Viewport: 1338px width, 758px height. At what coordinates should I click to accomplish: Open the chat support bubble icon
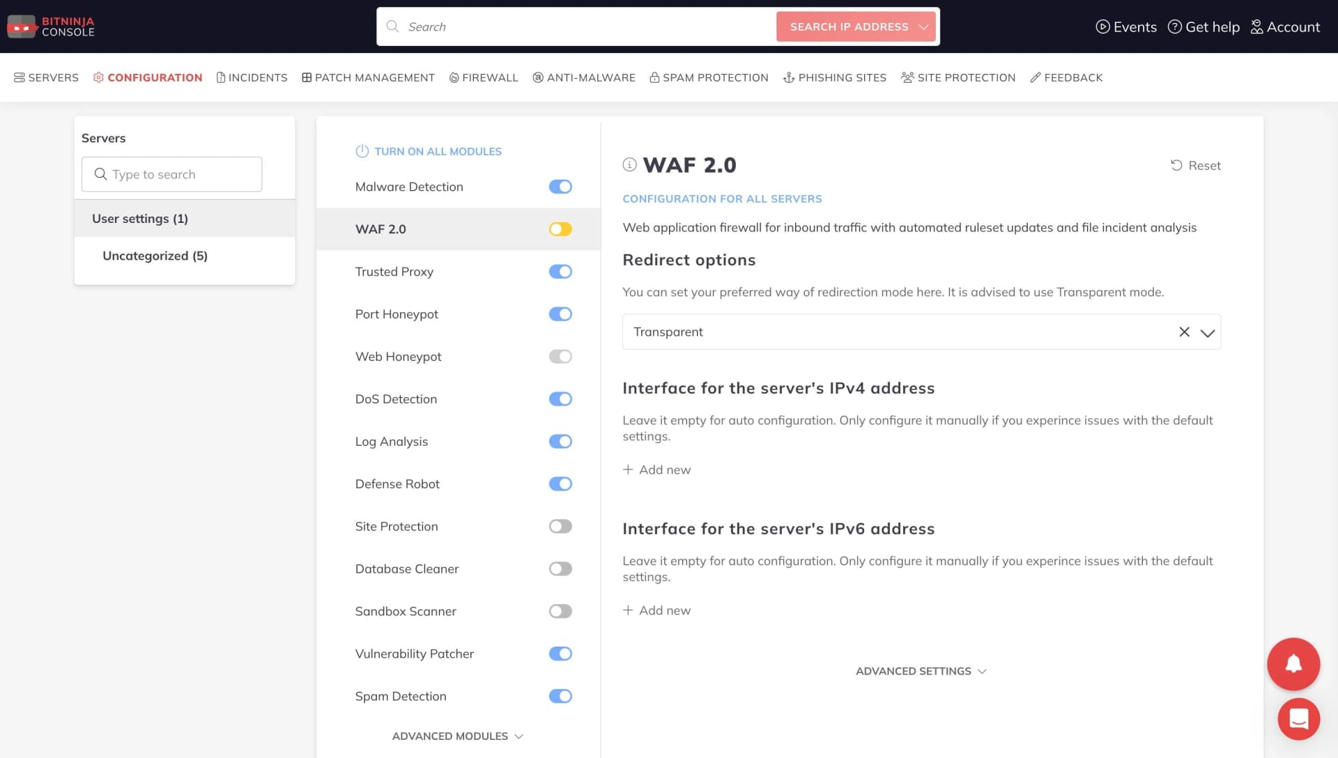point(1299,718)
